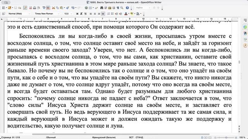Expand the Open file recent documents arrow
248x139 pixels.
pyautogui.click(x=12, y=8)
